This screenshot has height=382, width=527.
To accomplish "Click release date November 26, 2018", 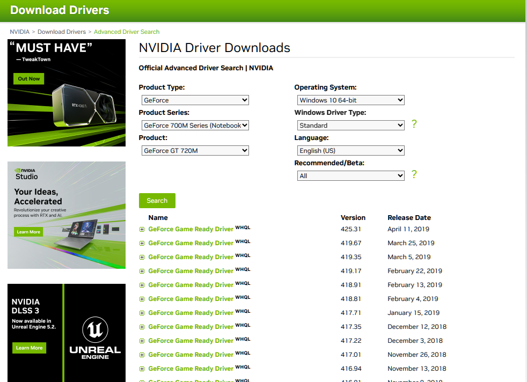I will (417, 355).
